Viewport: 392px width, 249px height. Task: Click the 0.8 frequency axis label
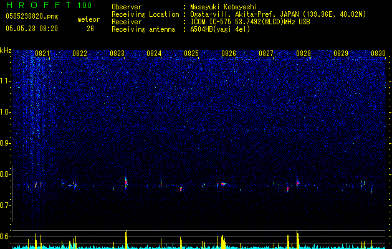(6, 174)
